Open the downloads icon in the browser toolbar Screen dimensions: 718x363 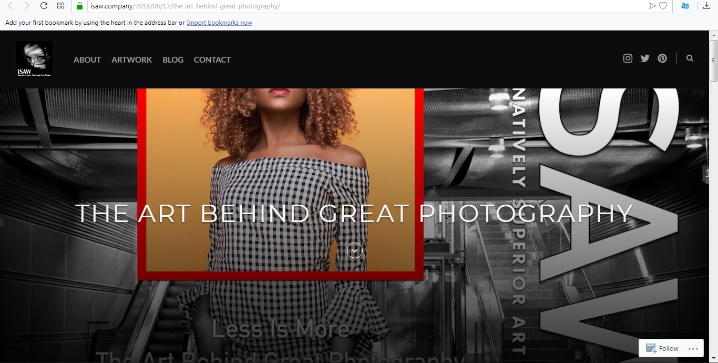point(706,6)
